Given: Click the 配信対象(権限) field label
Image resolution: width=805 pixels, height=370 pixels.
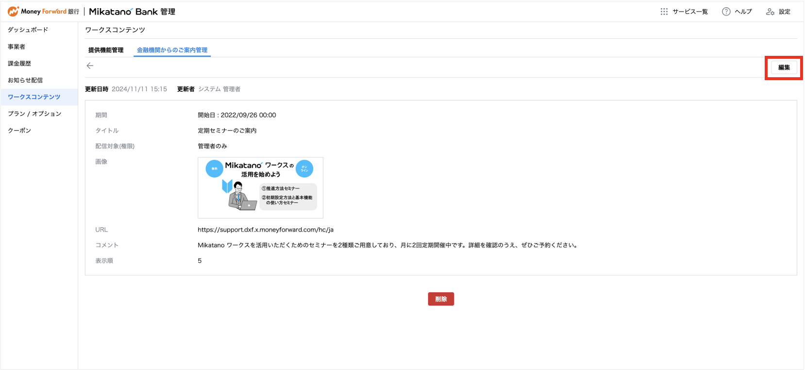Looking at the screenshot, I should click(x=115, y=146).
